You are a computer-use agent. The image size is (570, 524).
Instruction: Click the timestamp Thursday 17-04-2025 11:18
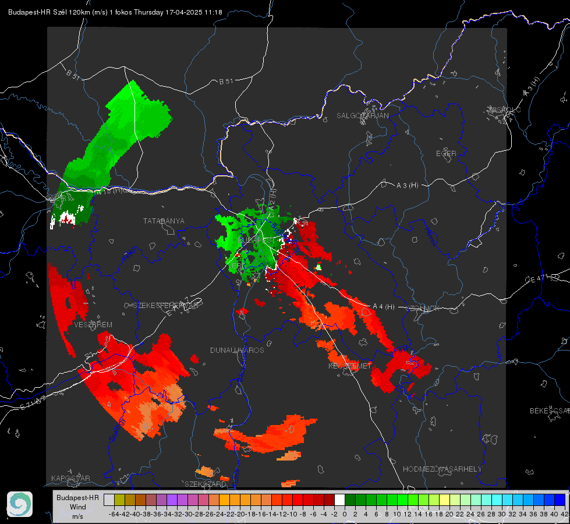(x=178, y=12)
